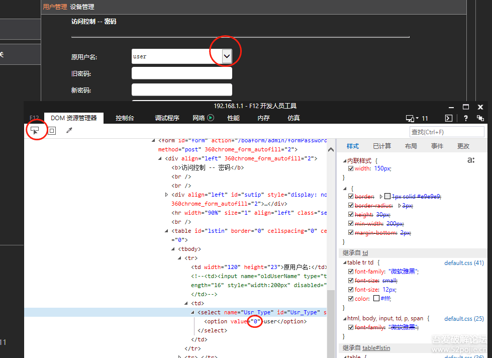Open the 性能 tab
492x358 pixels.
coord(233,118)
